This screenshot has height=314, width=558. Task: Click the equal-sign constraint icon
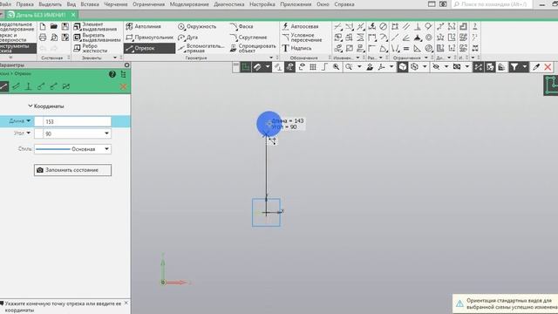tap(406, 48)
